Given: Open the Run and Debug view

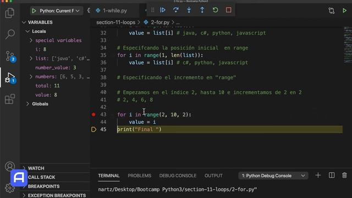Looking at the screenshot, I should 10,78.
